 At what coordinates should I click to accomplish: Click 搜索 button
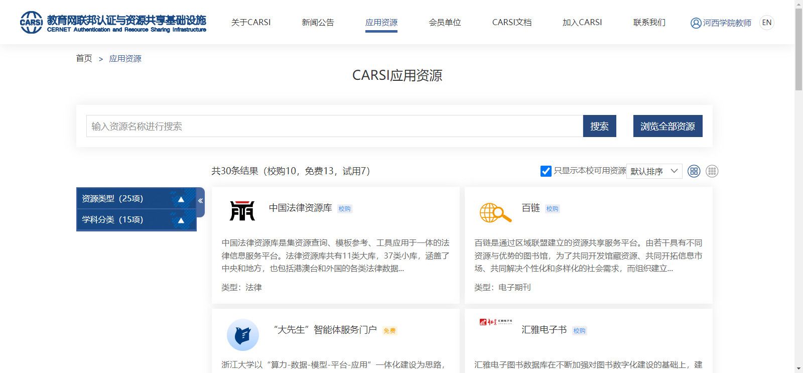pos(599,126)
